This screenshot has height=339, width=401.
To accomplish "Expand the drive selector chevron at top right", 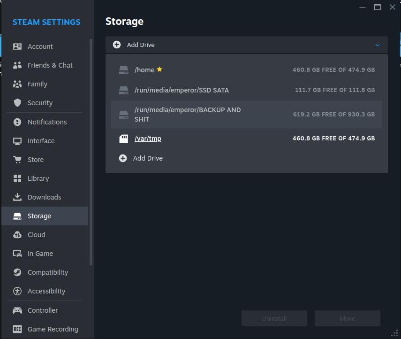I will click(x=378, y=45).
